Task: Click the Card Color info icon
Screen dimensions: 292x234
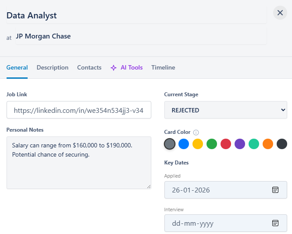Action: tap(196, 133)
